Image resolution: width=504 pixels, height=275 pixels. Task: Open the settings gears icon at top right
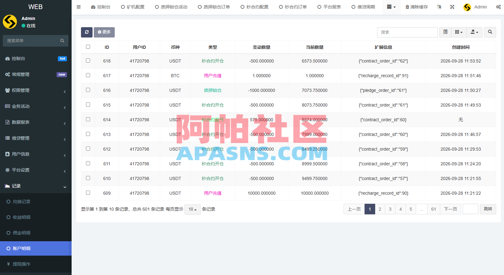click(x=498, y=7)
